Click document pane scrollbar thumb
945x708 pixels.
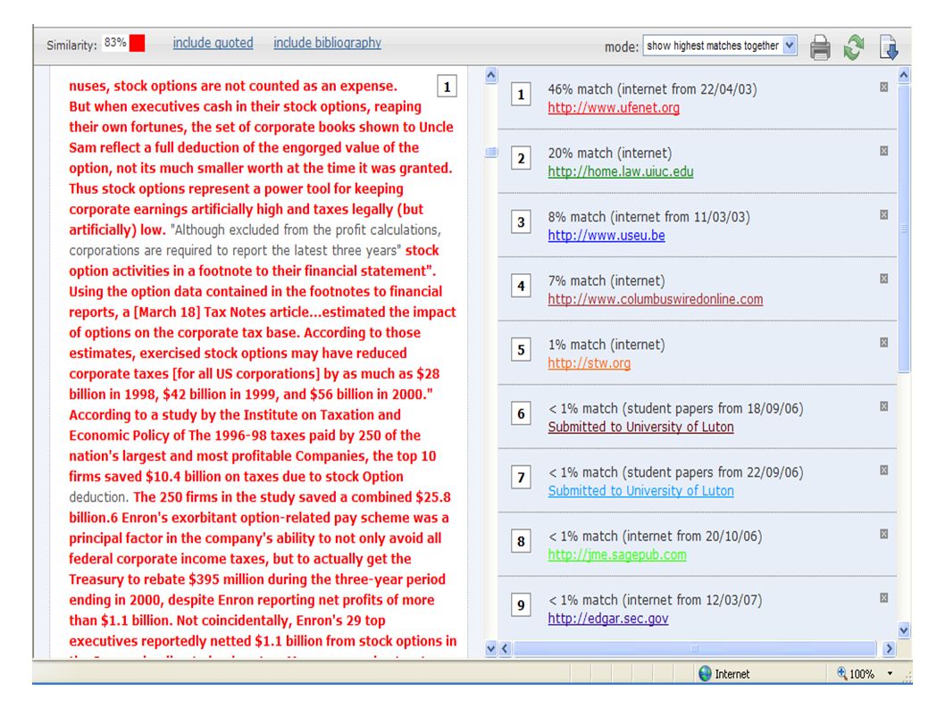[491, 152]
